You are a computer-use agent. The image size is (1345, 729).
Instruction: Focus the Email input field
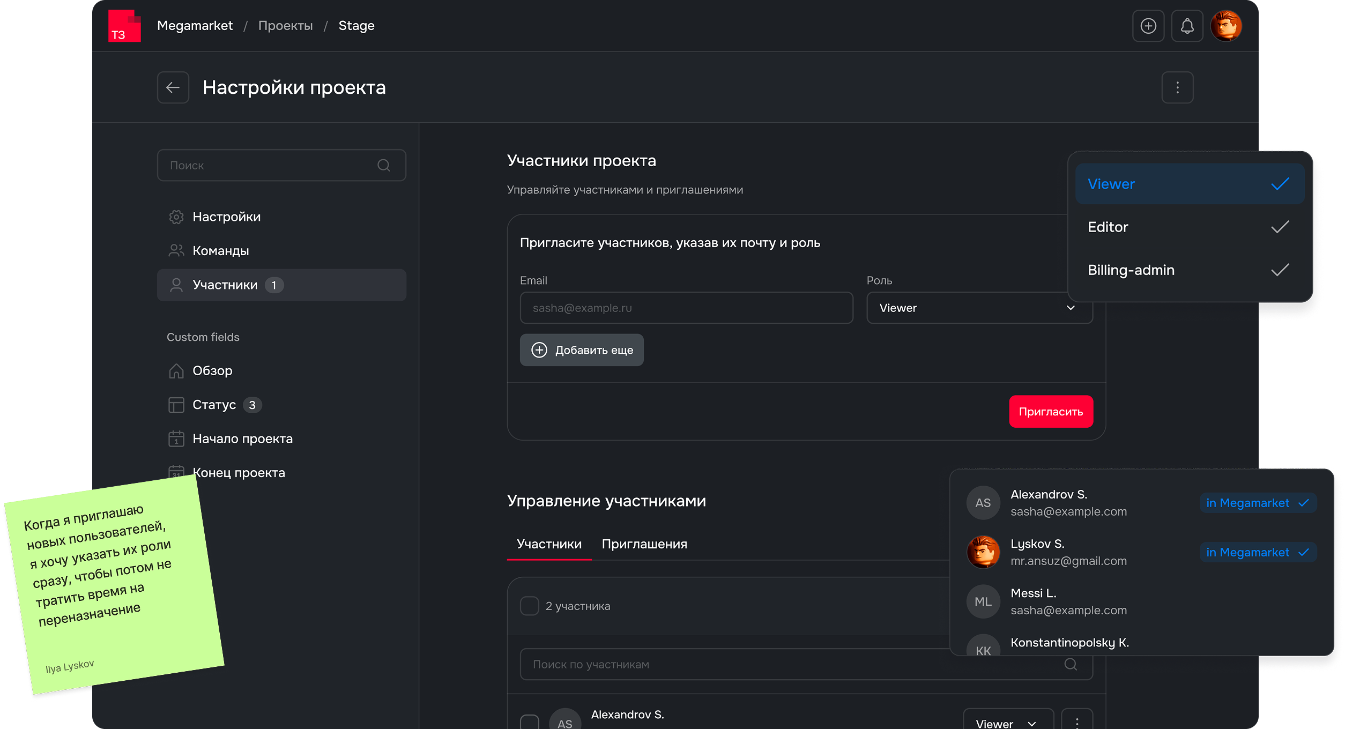[x=686, y=308]
